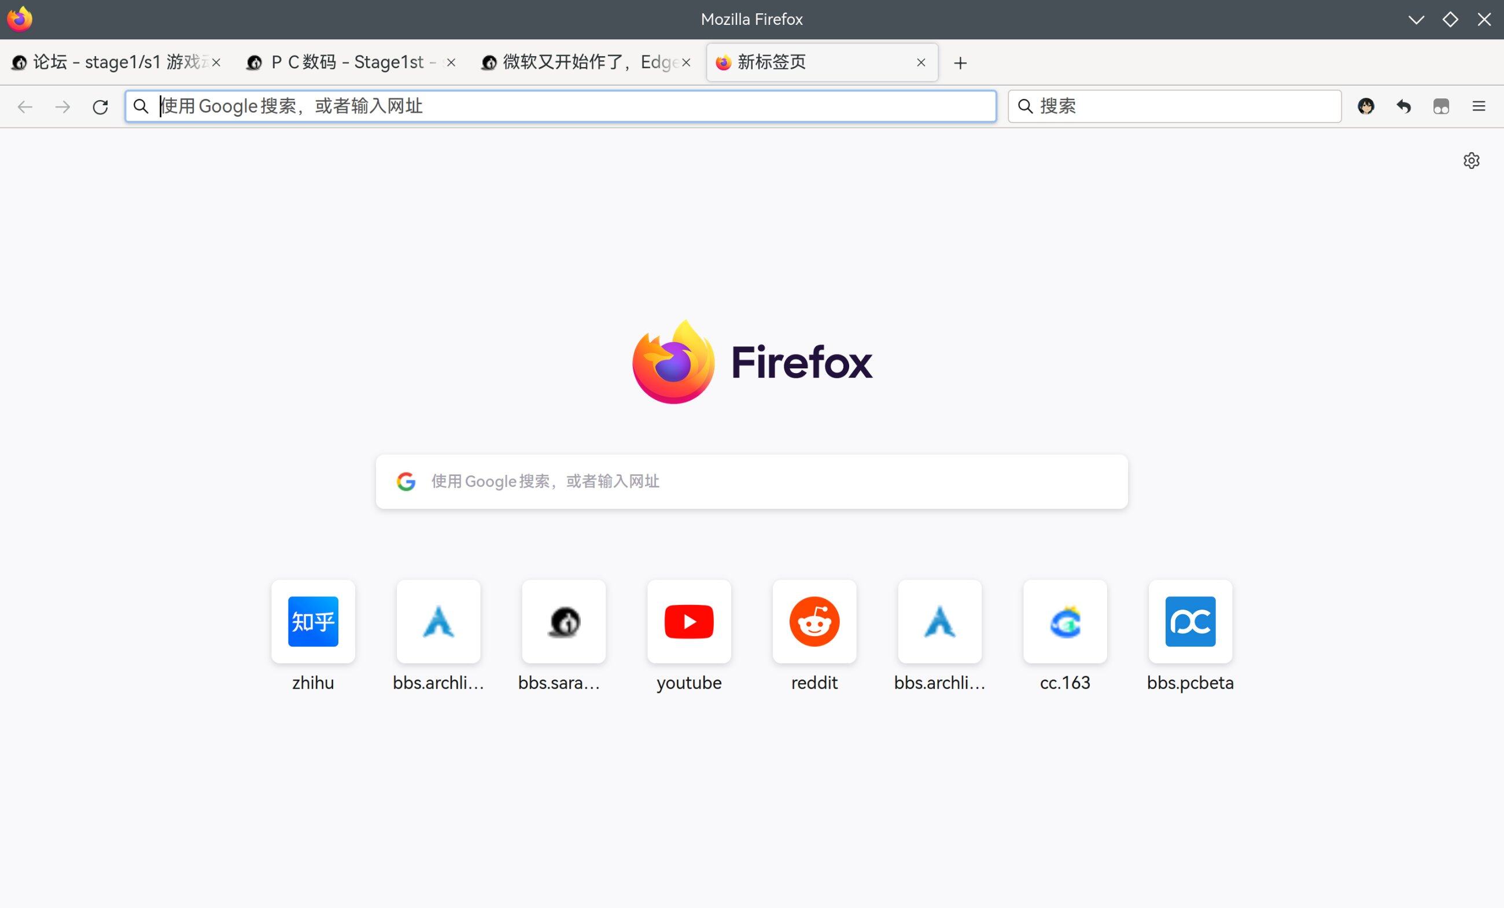
Task: Maximize the Firefox window
Action: click(1450, 20)
